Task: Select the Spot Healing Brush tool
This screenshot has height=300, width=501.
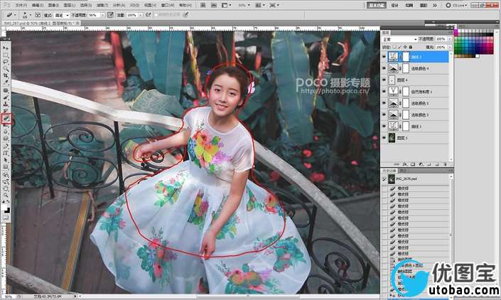Action: (6, 91)
